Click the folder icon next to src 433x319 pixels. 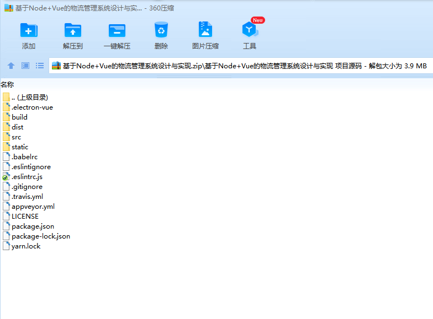coord(7,137)
